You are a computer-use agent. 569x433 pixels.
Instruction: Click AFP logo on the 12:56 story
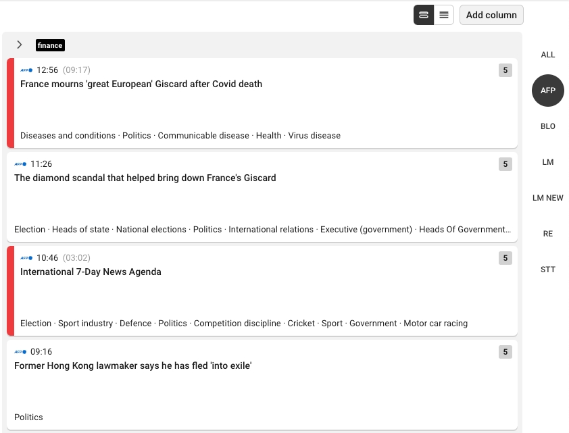[26, 70]
